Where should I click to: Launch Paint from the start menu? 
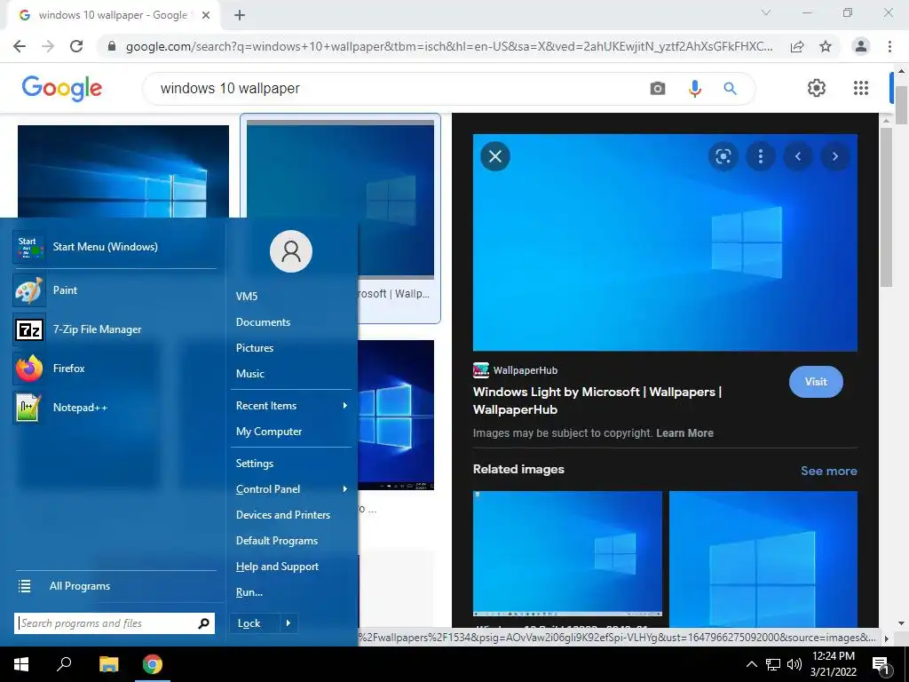pos(115,290)
